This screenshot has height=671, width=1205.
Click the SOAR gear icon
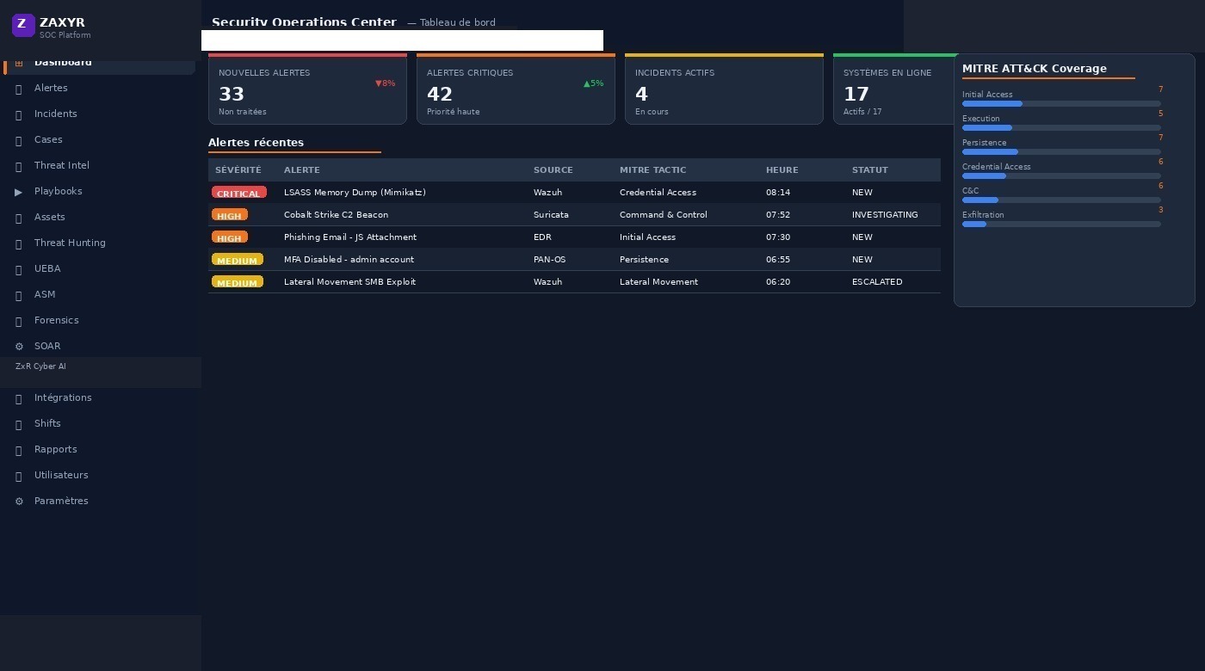19,347
